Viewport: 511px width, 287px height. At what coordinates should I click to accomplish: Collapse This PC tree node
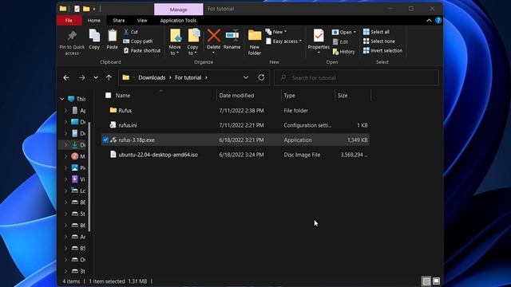click(62, 99)
